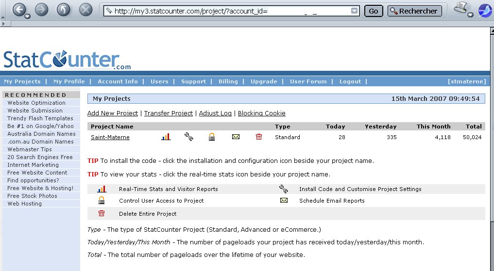The height and width of the screenshot is (271, 494).
Task: Open the URL address bar dropdown
Action: pos(355,11)
